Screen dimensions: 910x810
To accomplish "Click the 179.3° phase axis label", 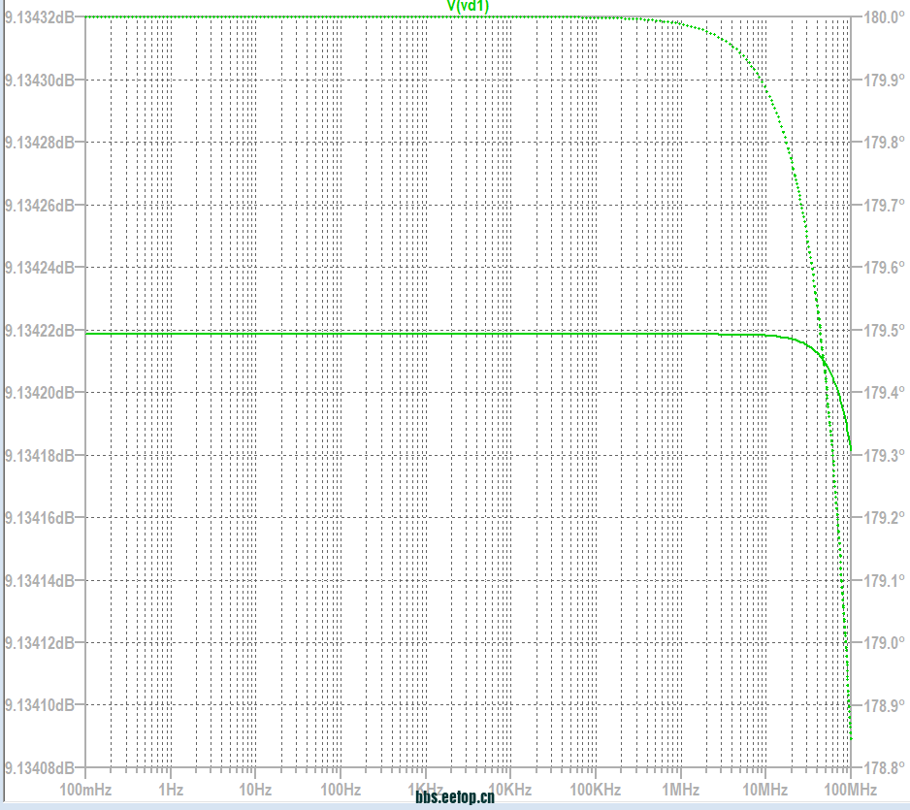I will (883, 456).
